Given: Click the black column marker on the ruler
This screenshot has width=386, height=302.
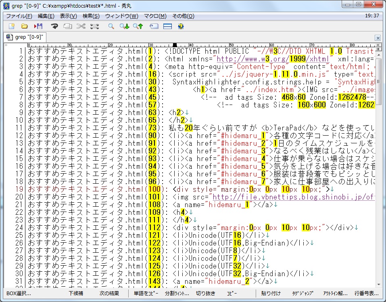Looking at the screenshot, I should click(x=175, y=45).
